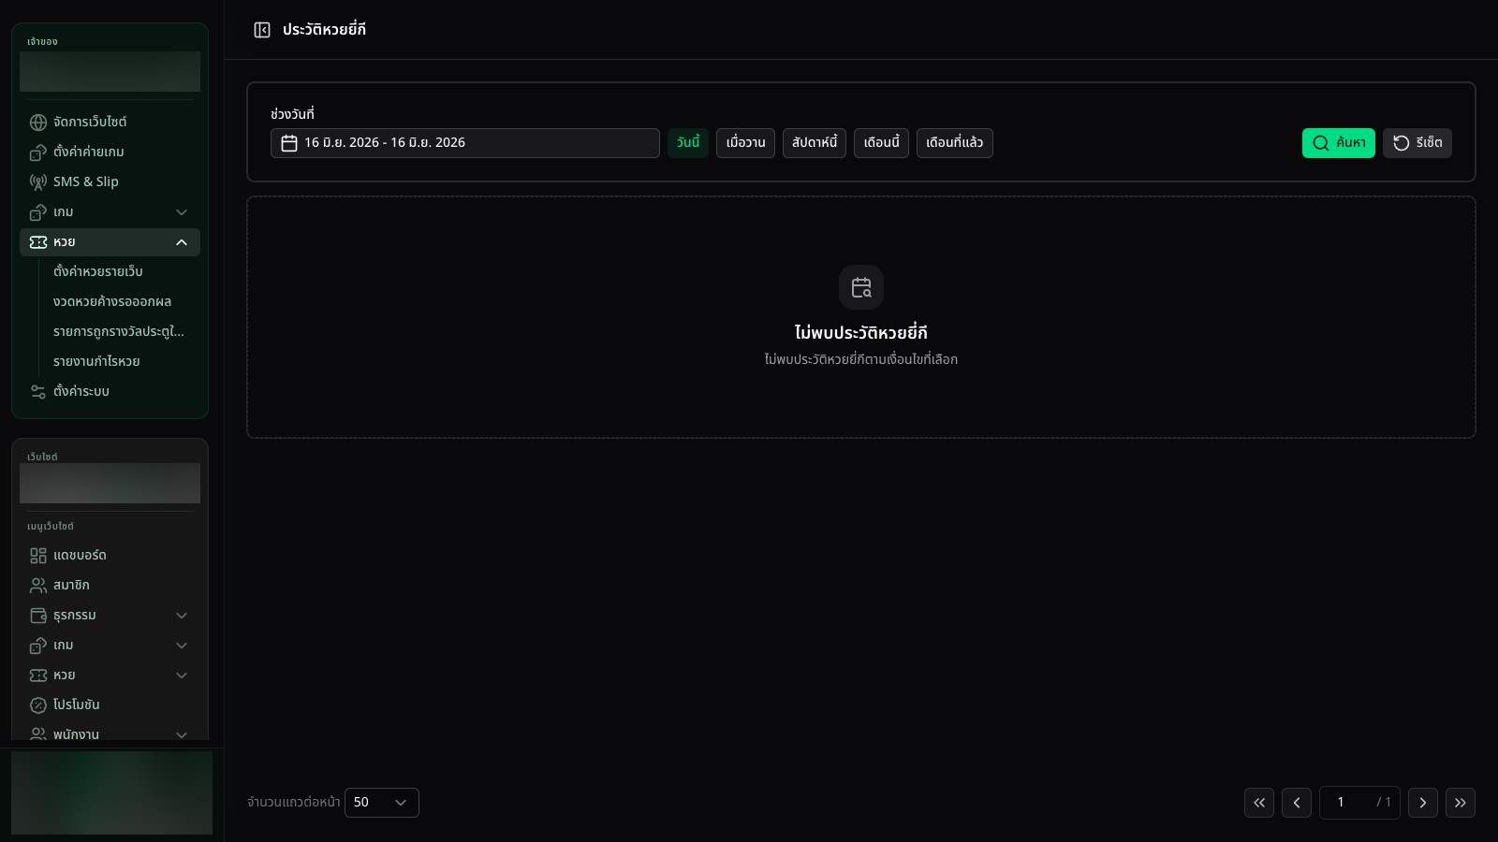The width and height of the screenshot is (1498, 842).
Task: Expand the owner section เกม chevron
Action: click(182, 212)
